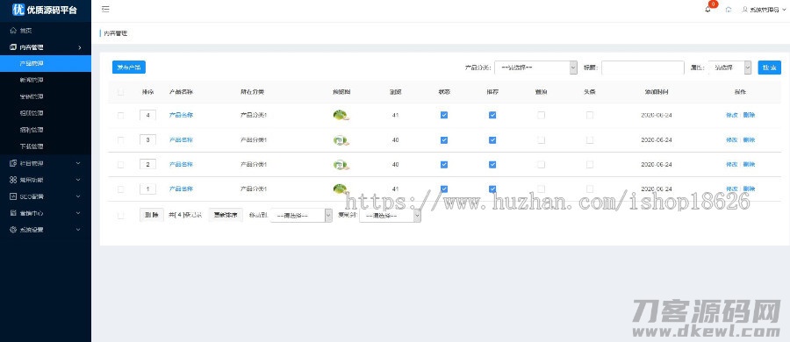790x342 pixels.
Task: Click the 系统设置 gear icon
Action: tap(13, 230)
